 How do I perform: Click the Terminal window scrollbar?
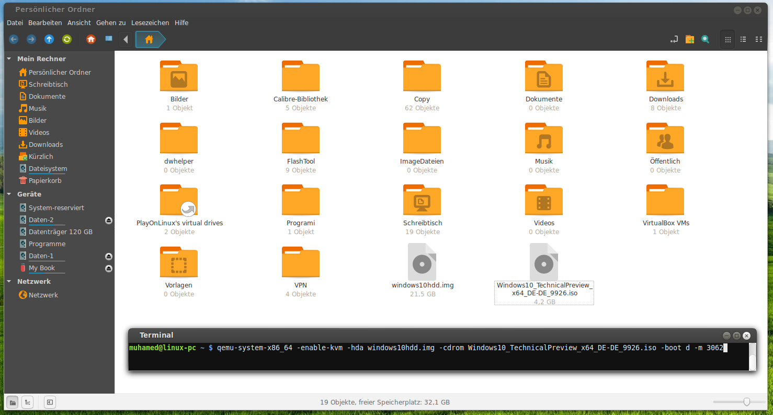753,356
